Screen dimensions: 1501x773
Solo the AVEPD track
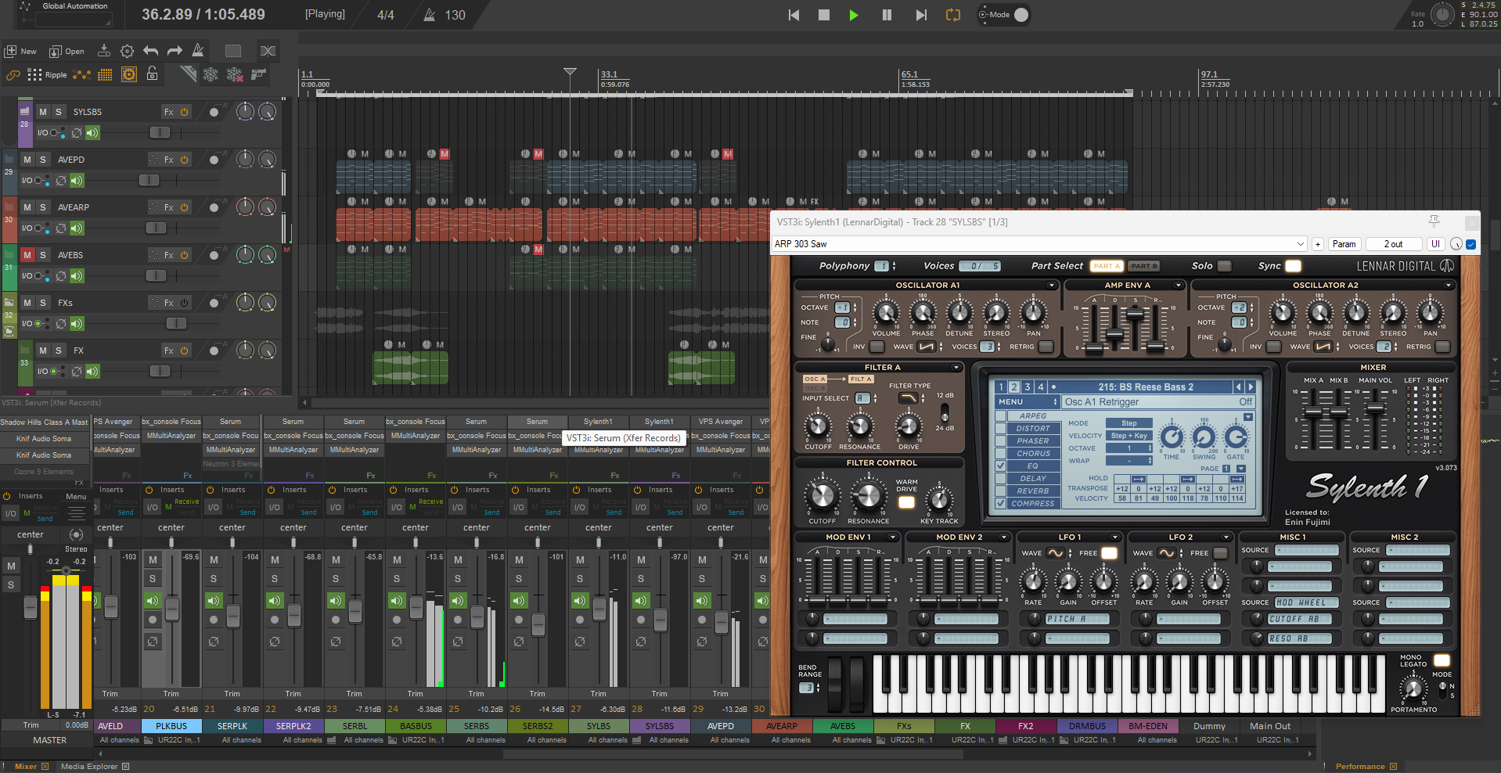pyautogui.click(x=43, y=160)
